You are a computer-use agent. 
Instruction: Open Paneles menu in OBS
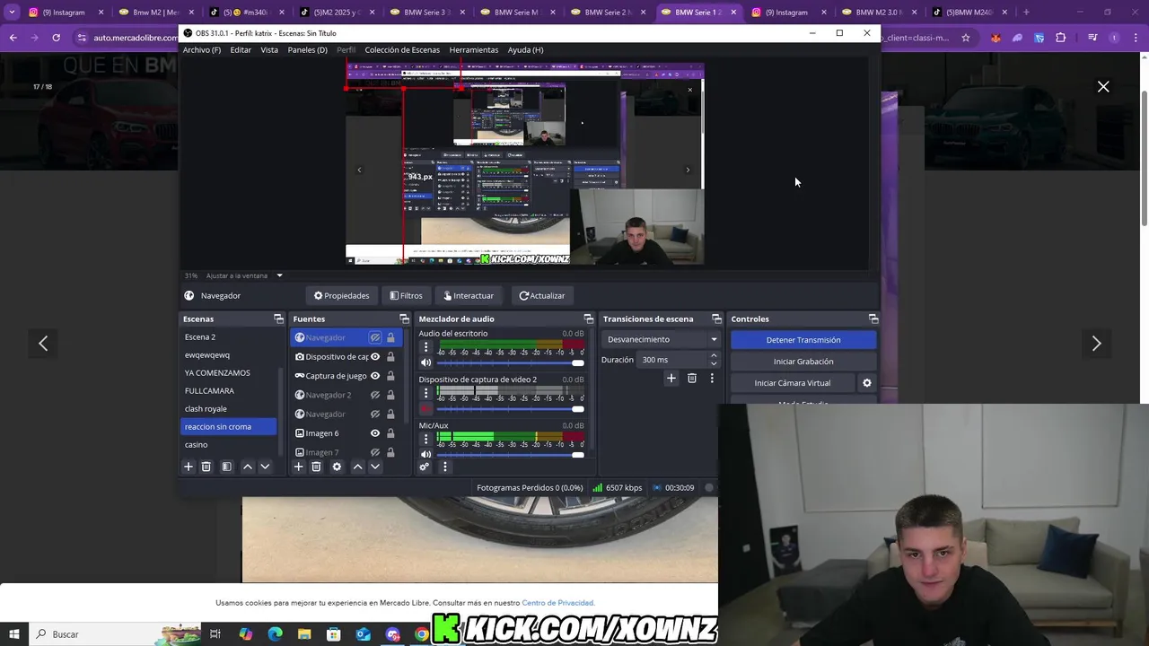pyautogui.click(x=307, y=49)
